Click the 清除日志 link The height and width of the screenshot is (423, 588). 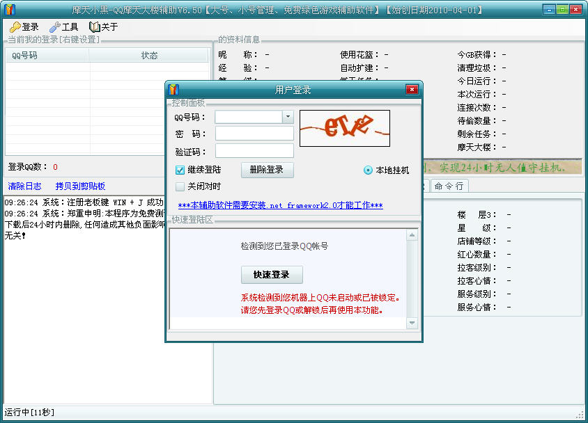pos(25,186)
